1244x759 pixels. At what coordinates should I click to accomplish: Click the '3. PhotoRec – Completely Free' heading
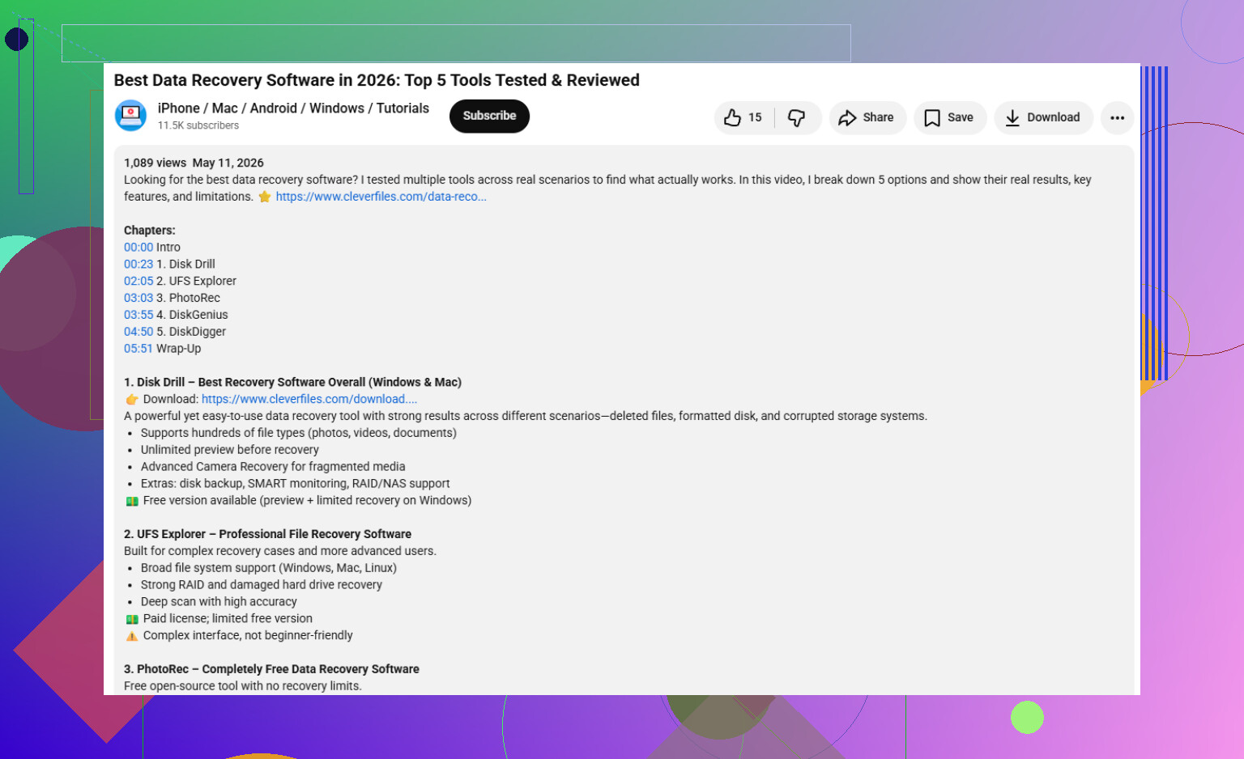point(271,669)
